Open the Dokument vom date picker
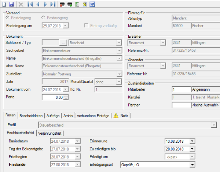Screen dimensions: 220x172 pos(65,89)
